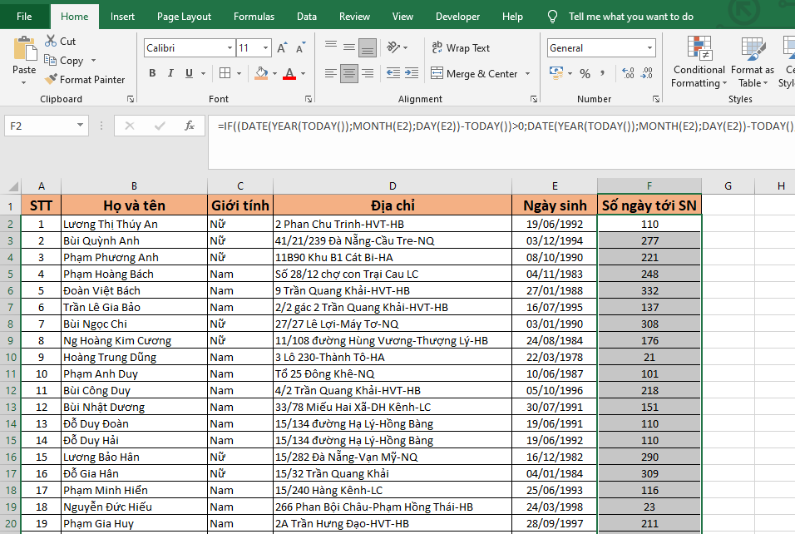Expand the Merge & Center dropdown arrow
The width and height of the screenshot is (795, 534).
click(528, 74)
